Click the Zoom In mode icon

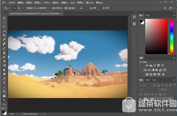(15, 8)
